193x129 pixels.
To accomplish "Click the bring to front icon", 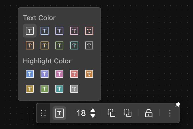I will pyautogui.click(x=112, y=113).
